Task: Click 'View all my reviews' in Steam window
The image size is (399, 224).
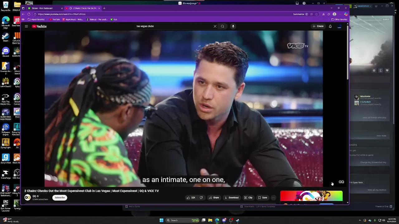Action: point(377,190)
